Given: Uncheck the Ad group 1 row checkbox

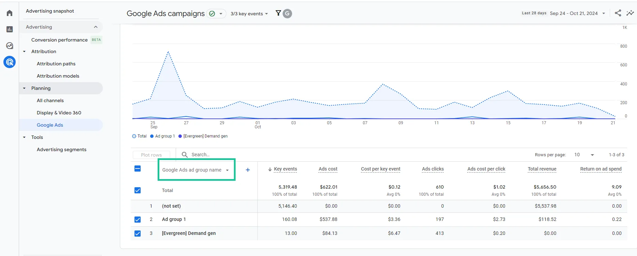Looking at the screenshot, I should (138, 220).
